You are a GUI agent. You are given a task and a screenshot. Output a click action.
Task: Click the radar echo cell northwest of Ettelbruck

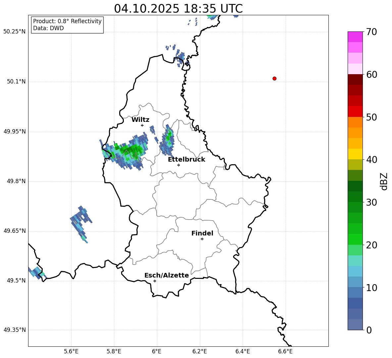pos(167,140)
